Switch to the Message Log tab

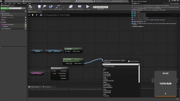(28, 1)
